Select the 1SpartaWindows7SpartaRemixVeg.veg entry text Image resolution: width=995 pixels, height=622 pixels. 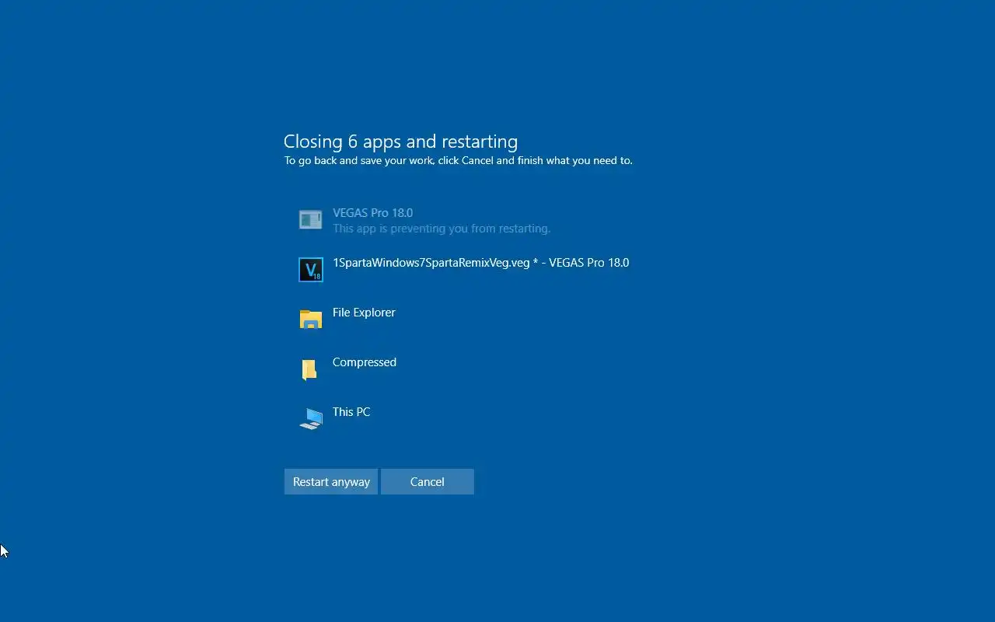(x=480, y=263)
